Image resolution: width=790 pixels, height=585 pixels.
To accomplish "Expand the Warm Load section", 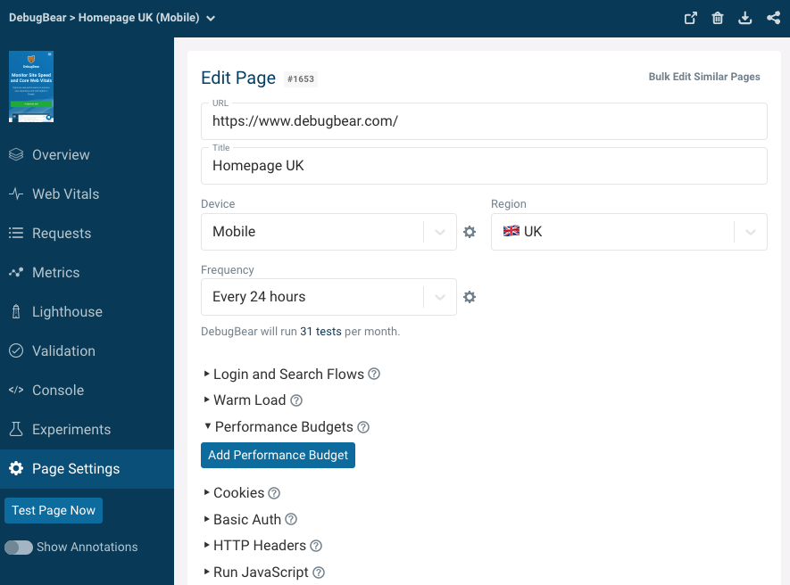I will 245,400.
